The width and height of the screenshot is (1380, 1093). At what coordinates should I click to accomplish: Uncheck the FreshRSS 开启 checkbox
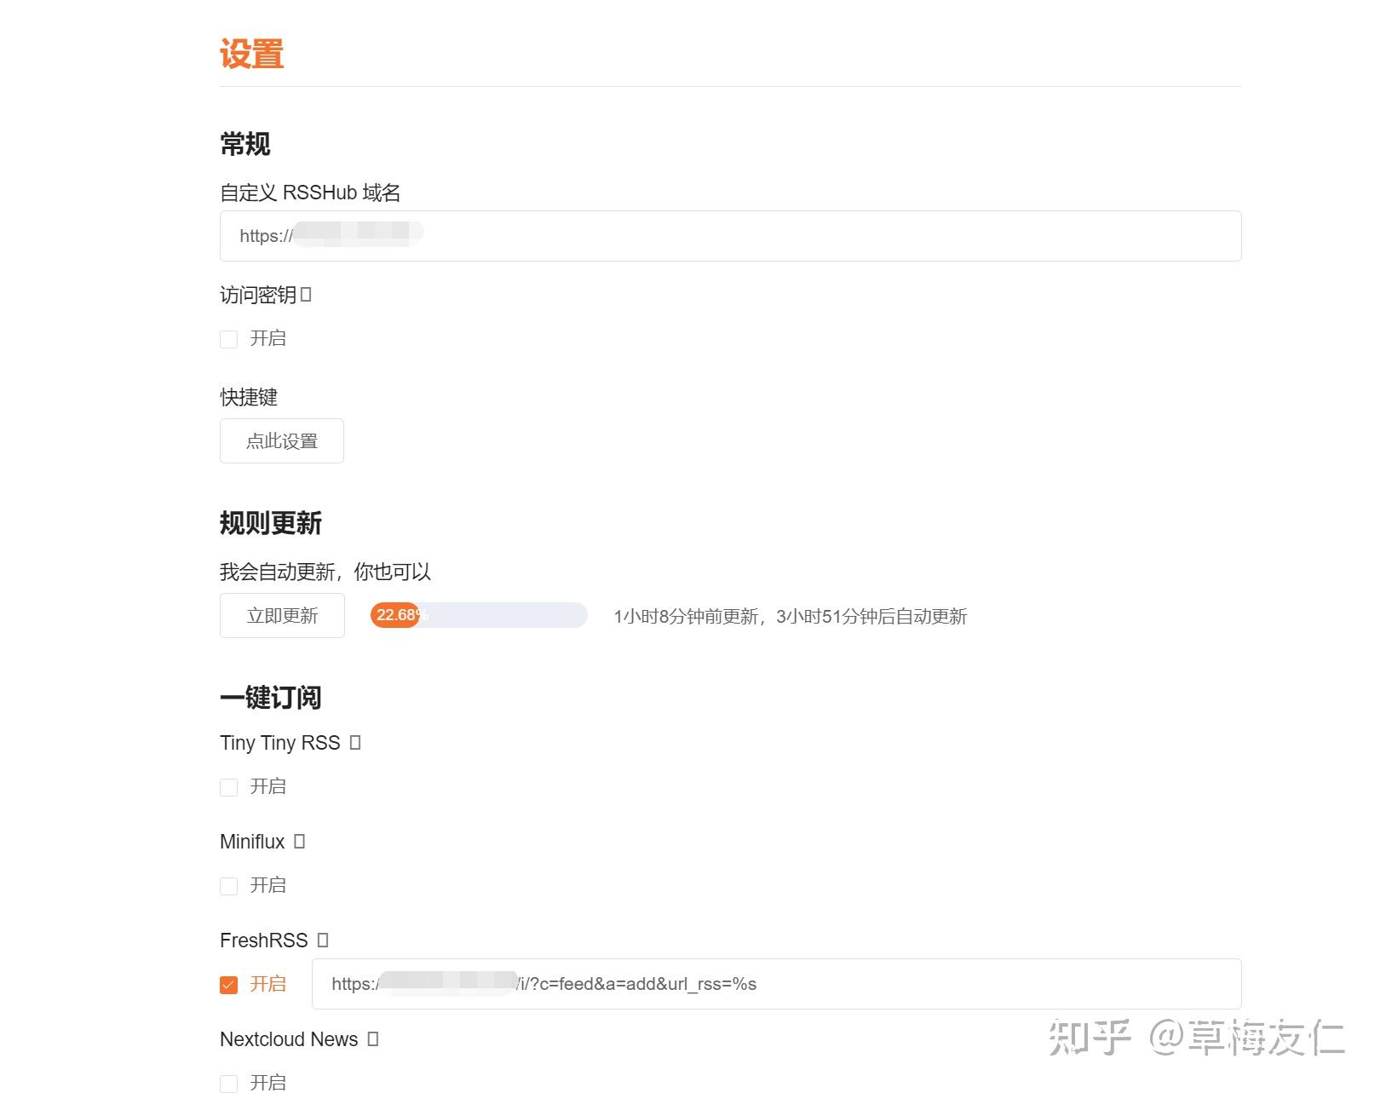228,984
